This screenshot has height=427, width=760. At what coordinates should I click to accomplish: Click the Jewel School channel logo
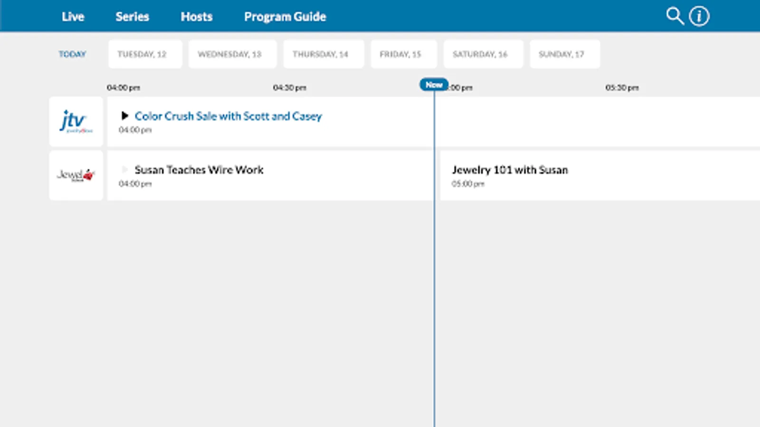76,175
